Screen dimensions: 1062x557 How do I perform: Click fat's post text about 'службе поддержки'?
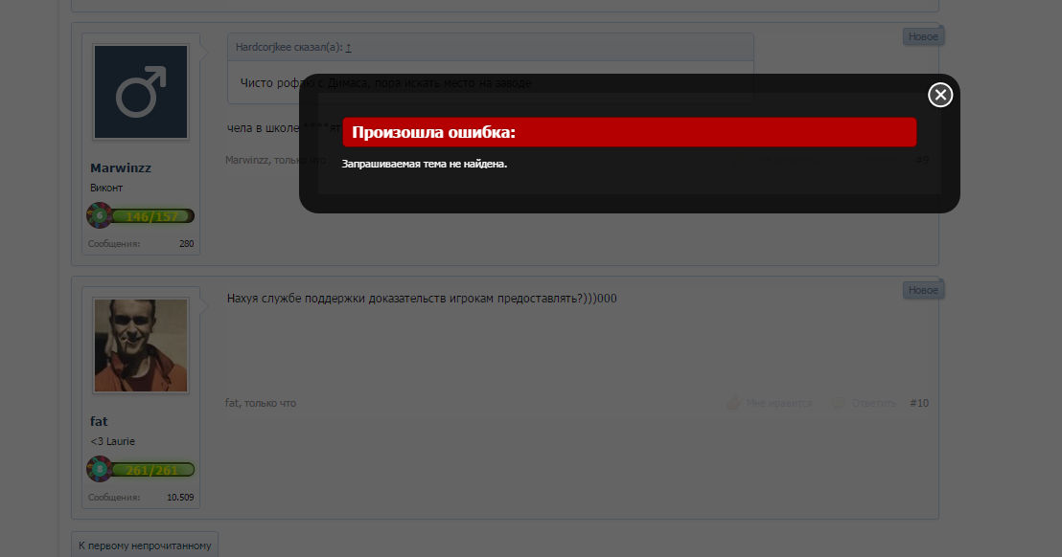(422, 299)
